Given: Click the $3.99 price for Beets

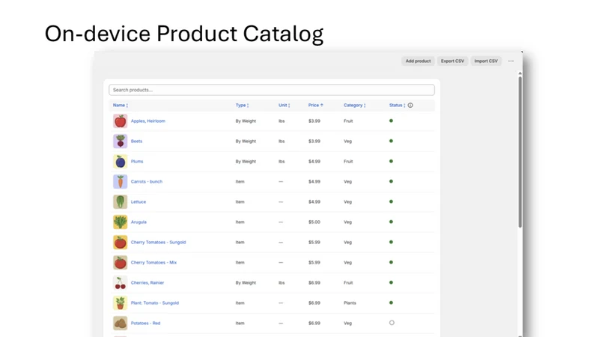Looking at the screenshot, I should (314, 142).
